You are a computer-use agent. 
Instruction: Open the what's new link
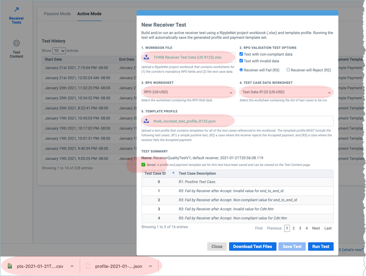357,250
